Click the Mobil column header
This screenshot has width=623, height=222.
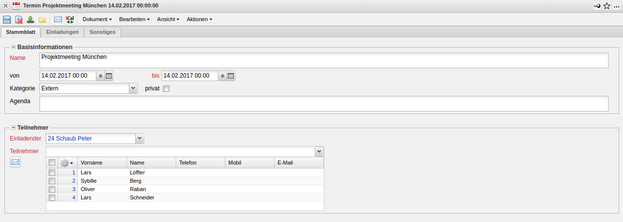pyautogui.click(x=249, y=163)
